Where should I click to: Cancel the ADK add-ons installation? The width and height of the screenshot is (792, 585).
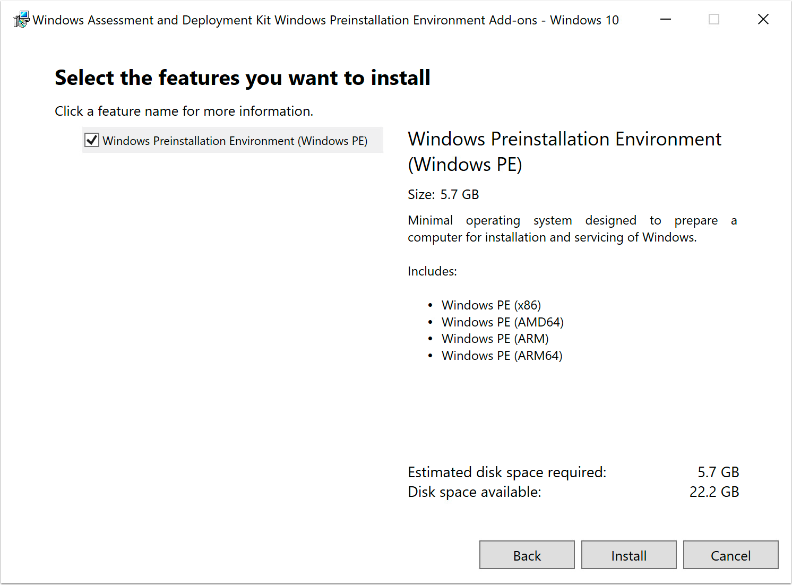731,555
